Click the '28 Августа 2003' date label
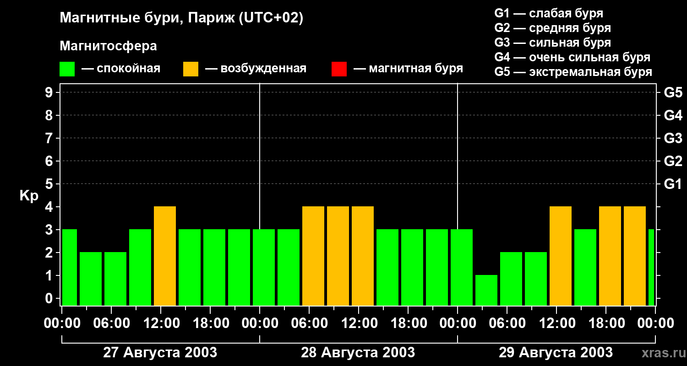The width and height of the screenshot is (687, 366). click(358, 353)
